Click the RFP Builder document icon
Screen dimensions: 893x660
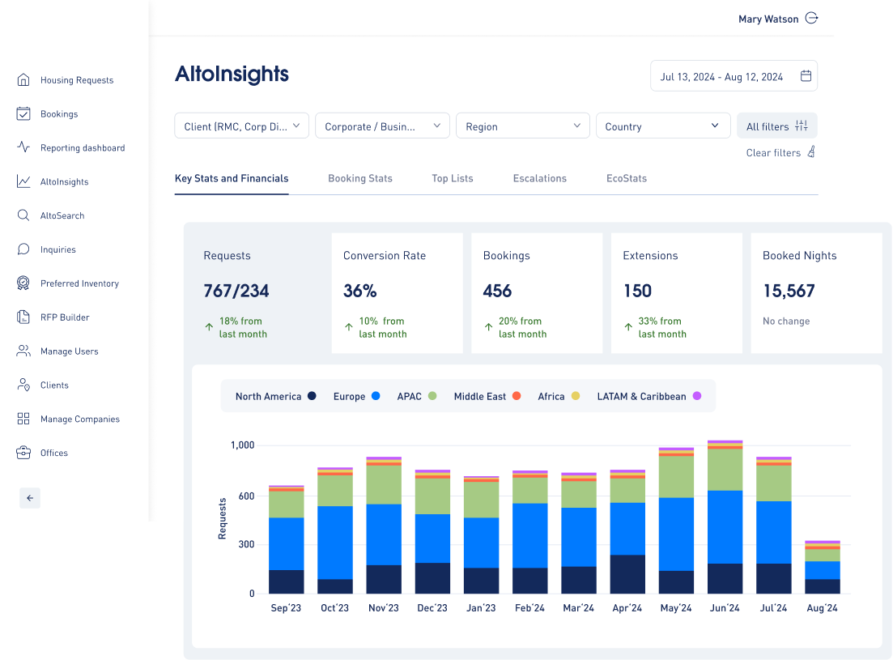pos(23,317)
